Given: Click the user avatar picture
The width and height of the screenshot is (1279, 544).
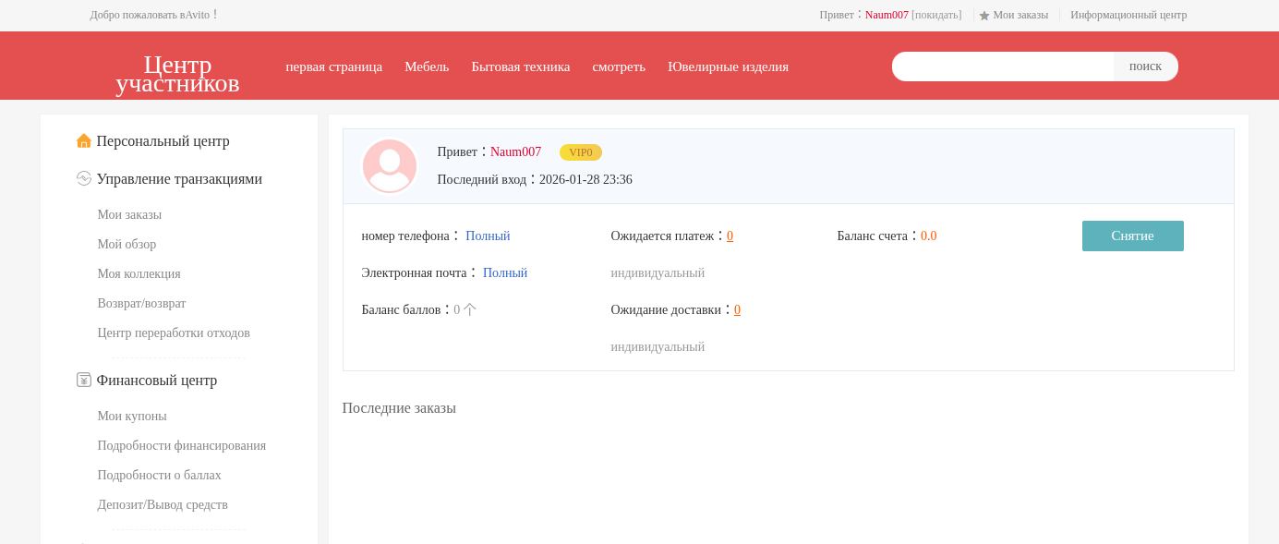Looking at the screenshot, I should (x=389, y=166).
